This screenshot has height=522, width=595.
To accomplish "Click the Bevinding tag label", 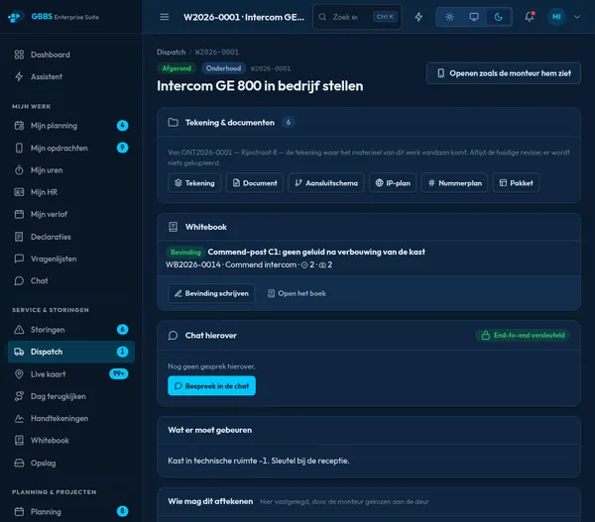I will [x=185, y=253].
